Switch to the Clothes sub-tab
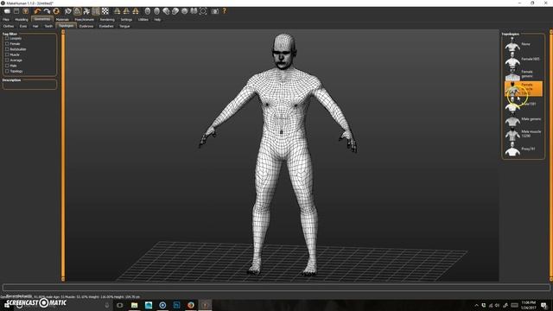Viewport: 553px width, 311px height. 9,26
